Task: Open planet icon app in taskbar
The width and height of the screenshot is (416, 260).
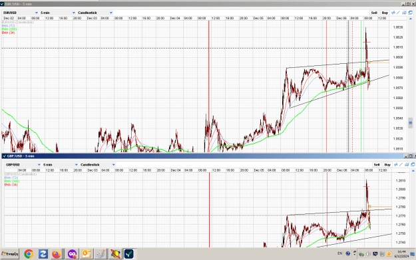Action: pos(115,254)
